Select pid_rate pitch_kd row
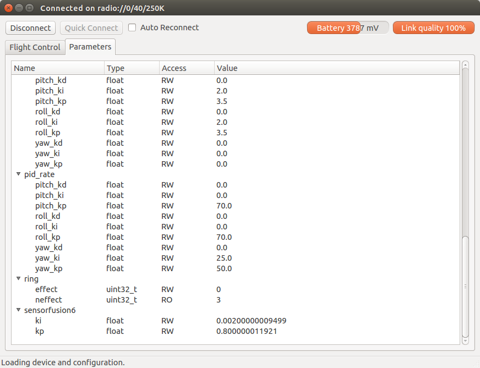 (236, 185)
